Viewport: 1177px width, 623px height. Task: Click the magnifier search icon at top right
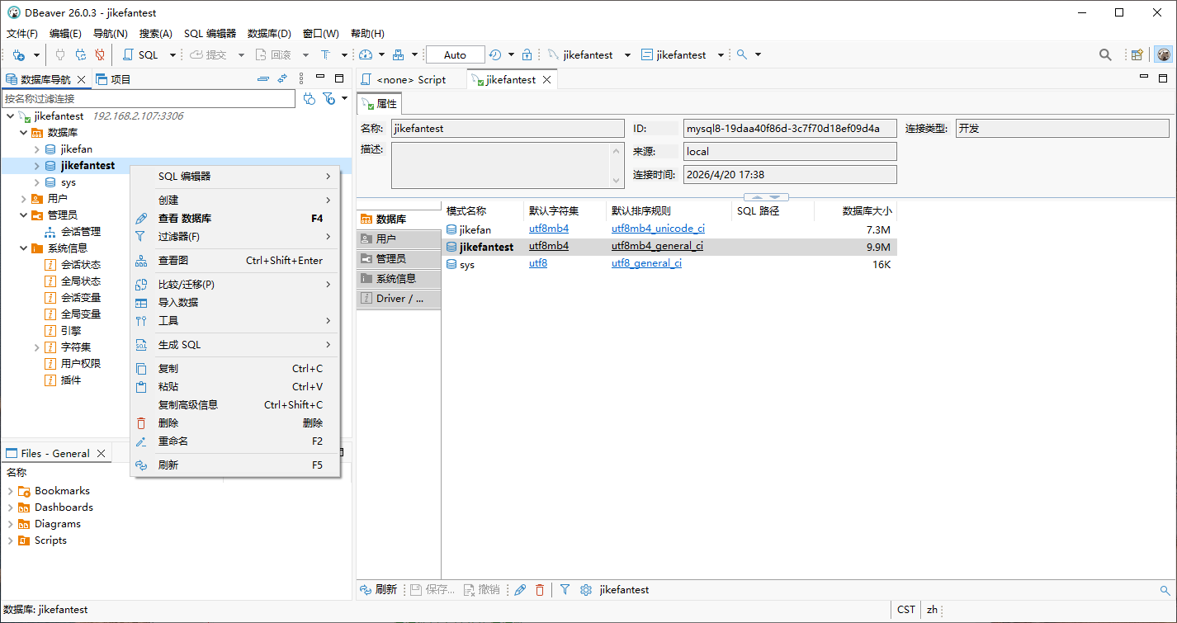[1105, 55]
